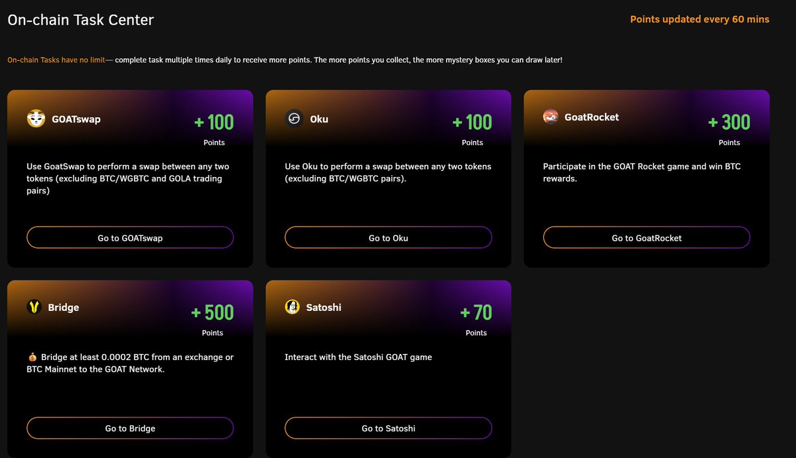Click the Satoshi character avatar icon

pyautogui.click(x=293, y=307)
